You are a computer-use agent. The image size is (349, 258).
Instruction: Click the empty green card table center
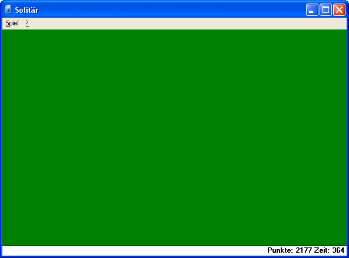point(174,137)
